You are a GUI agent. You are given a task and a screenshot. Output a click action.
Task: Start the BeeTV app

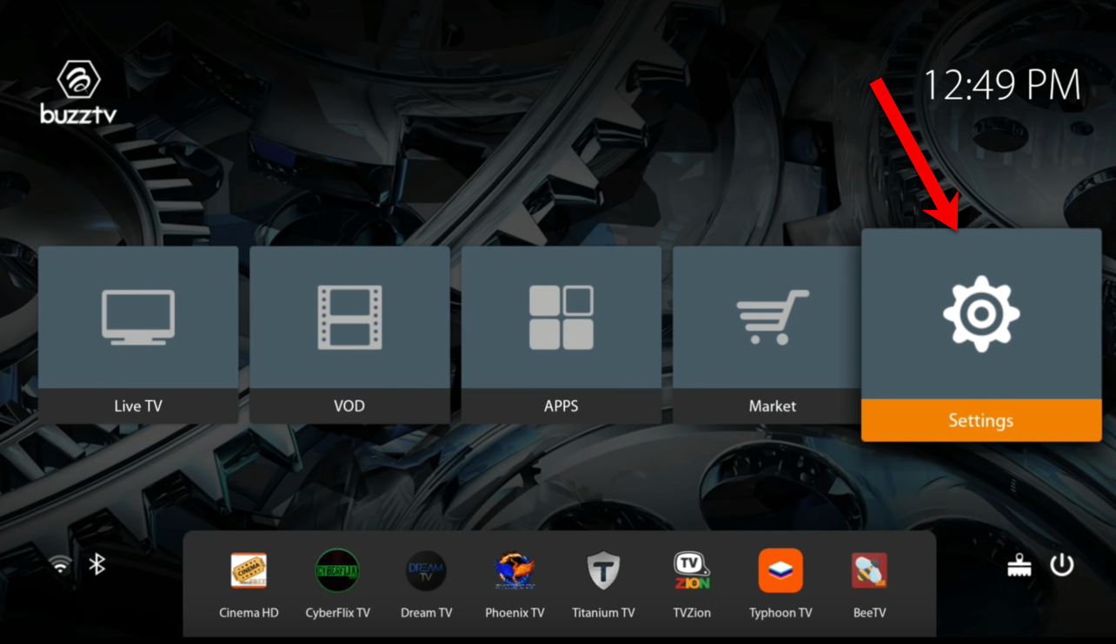868,571
